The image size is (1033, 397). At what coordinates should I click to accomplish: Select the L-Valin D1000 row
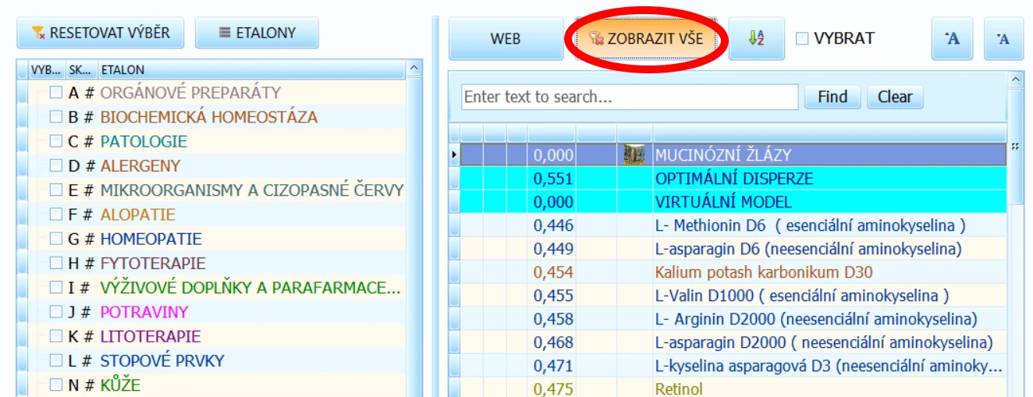pos(733,296)
